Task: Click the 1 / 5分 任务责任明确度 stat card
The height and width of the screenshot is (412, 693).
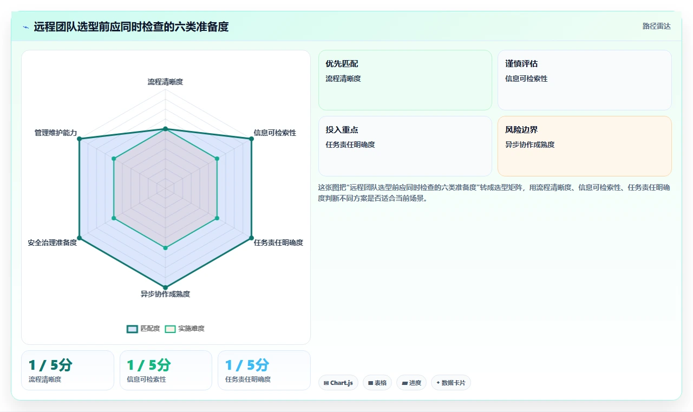Action: pos(264,370)
